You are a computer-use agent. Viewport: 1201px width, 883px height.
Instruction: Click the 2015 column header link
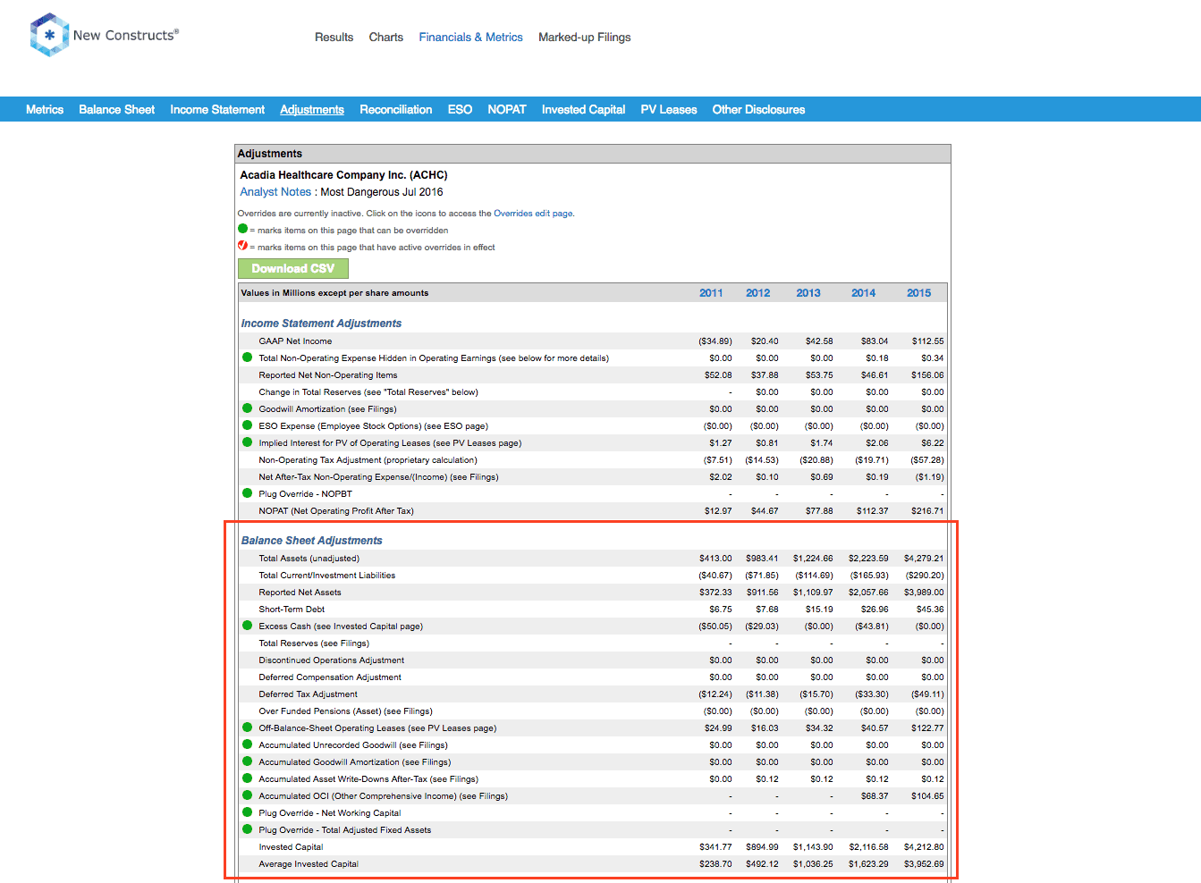918,293
